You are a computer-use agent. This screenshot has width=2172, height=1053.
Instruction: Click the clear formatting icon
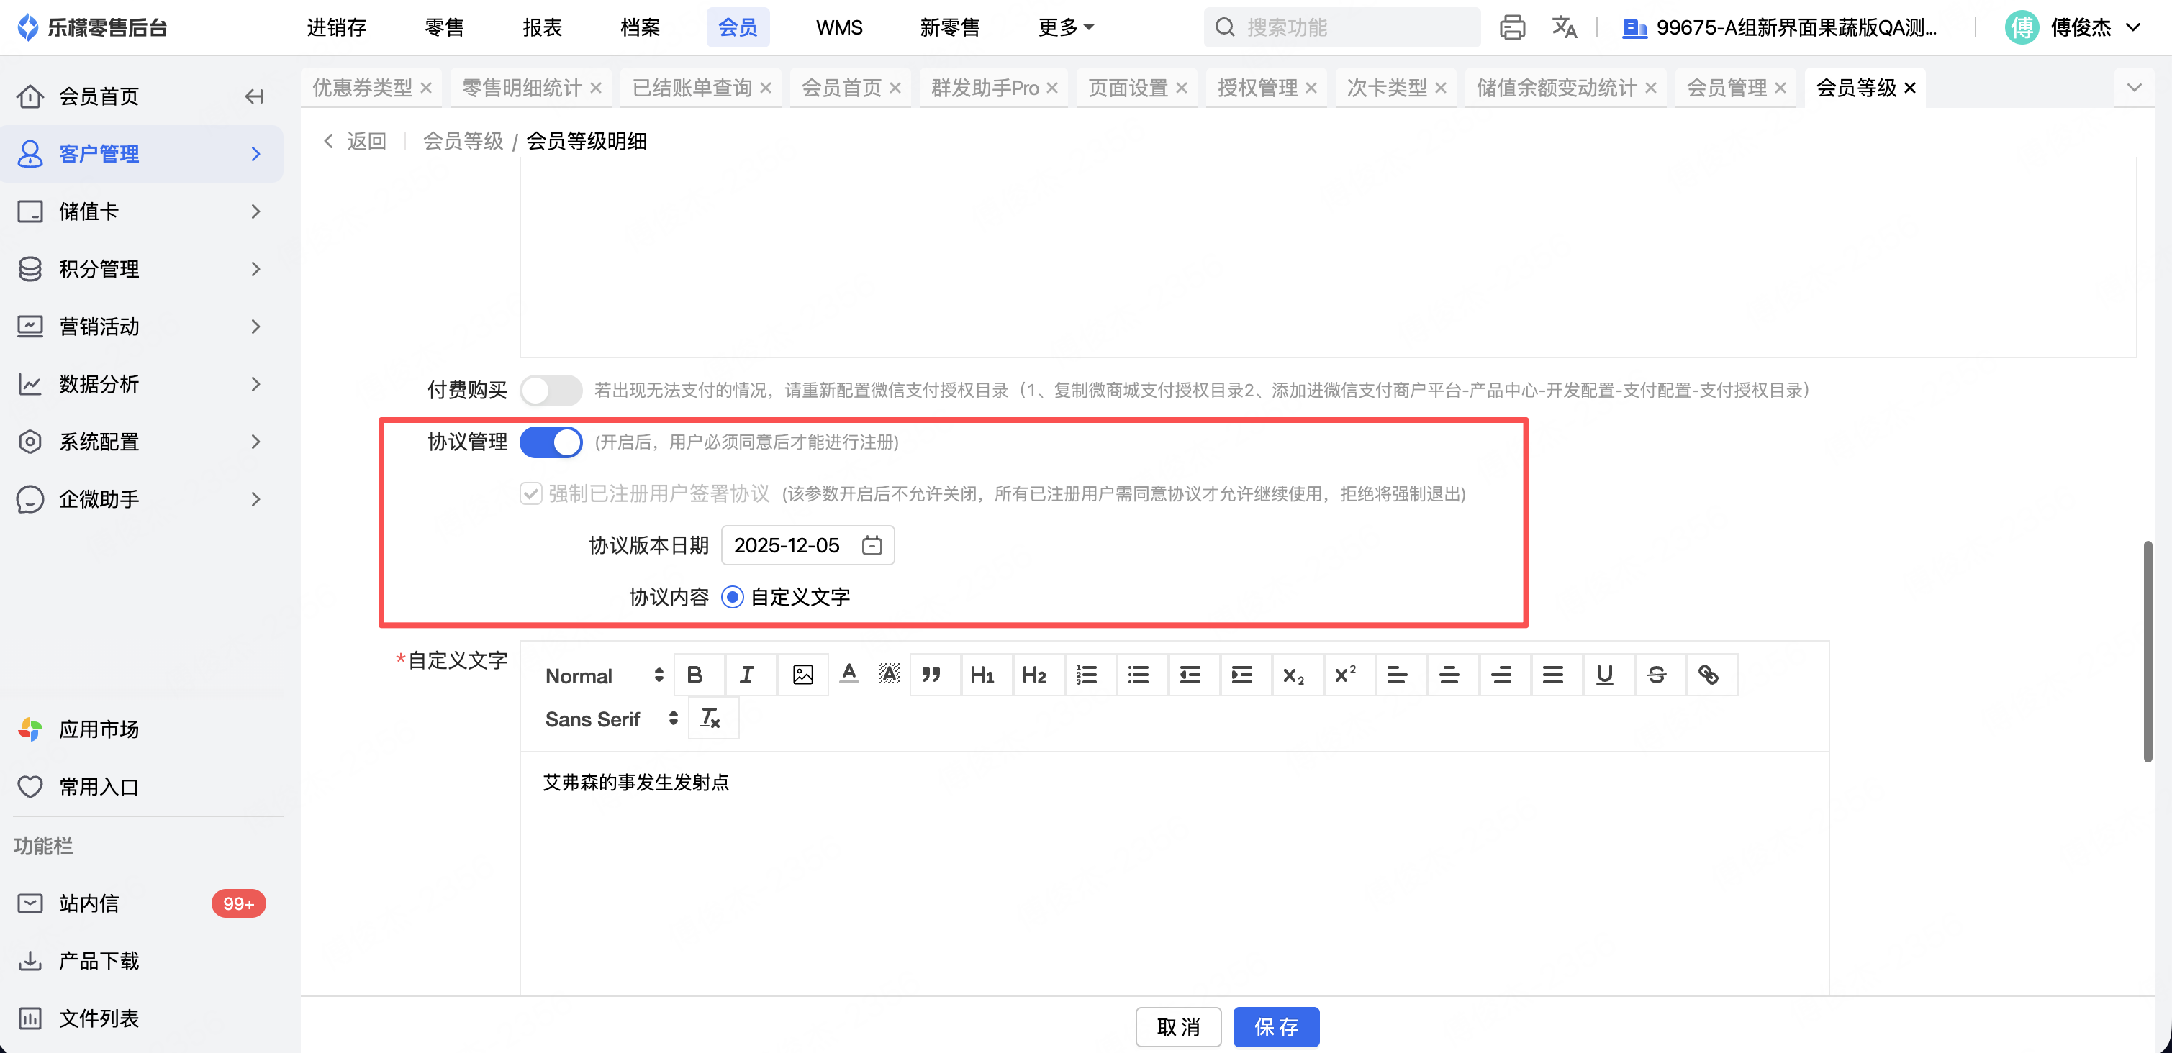point(710,719)
